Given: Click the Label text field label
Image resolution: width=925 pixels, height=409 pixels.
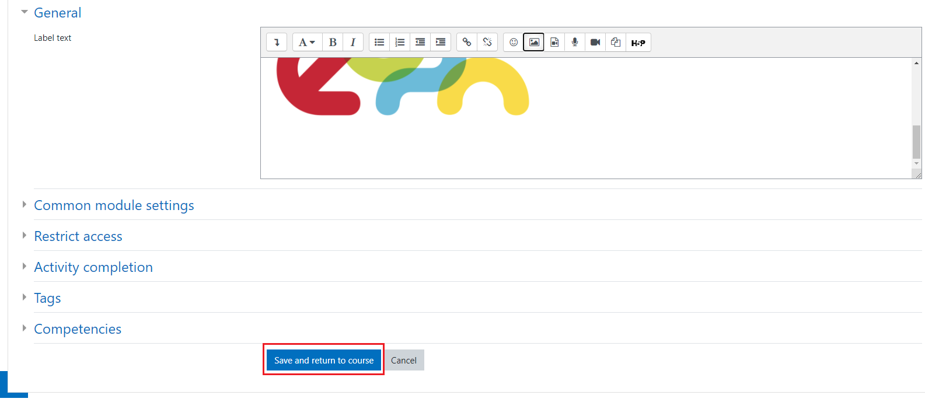Looking at the screenshot, I should 53,38.
